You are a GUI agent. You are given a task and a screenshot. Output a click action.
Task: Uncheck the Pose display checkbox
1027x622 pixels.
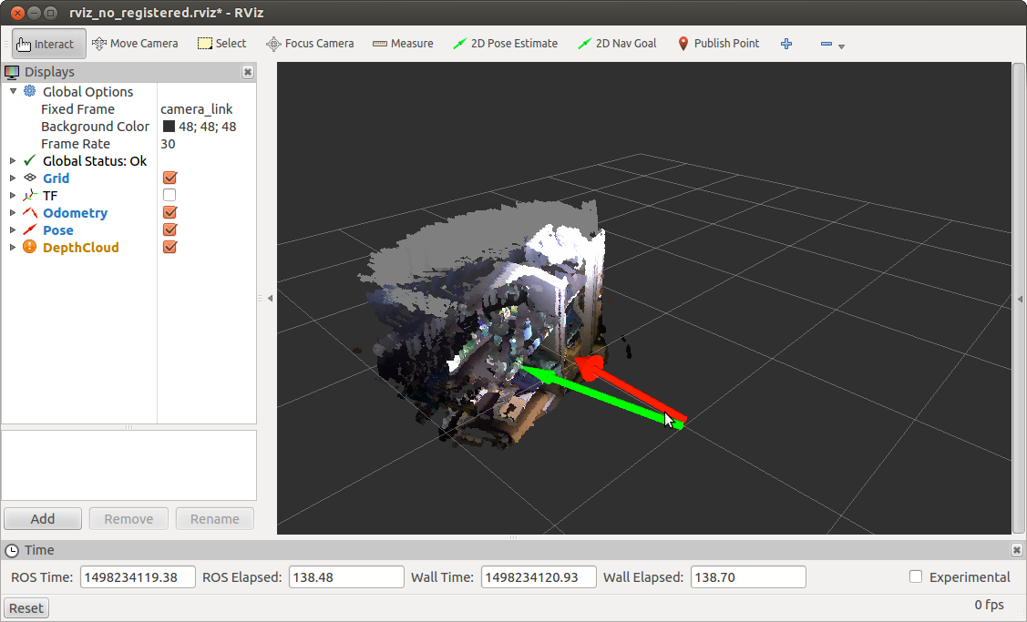(169, 229)
